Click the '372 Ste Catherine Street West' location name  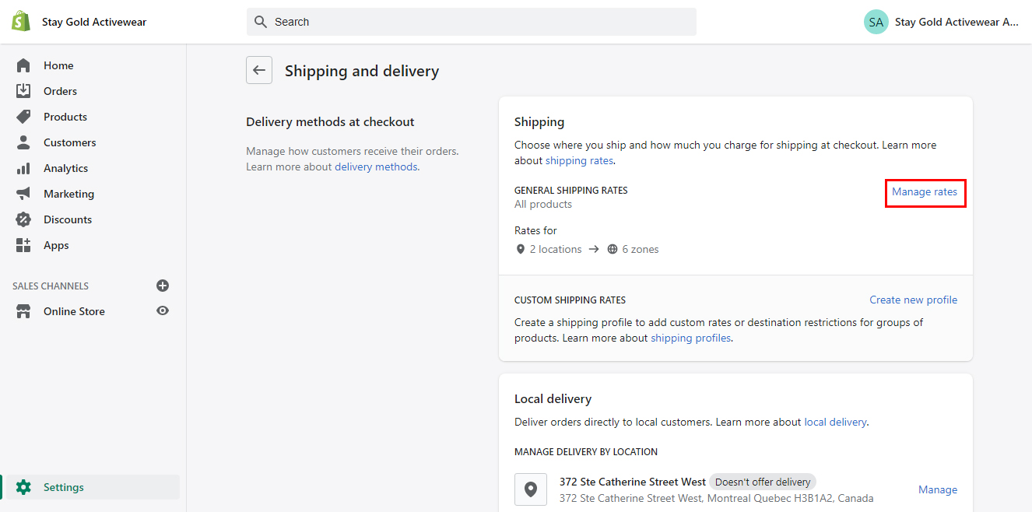[633, 482]
